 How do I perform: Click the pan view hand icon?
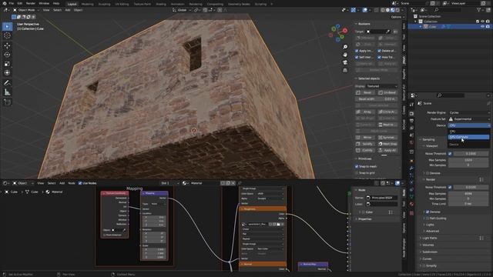[345, 55]
